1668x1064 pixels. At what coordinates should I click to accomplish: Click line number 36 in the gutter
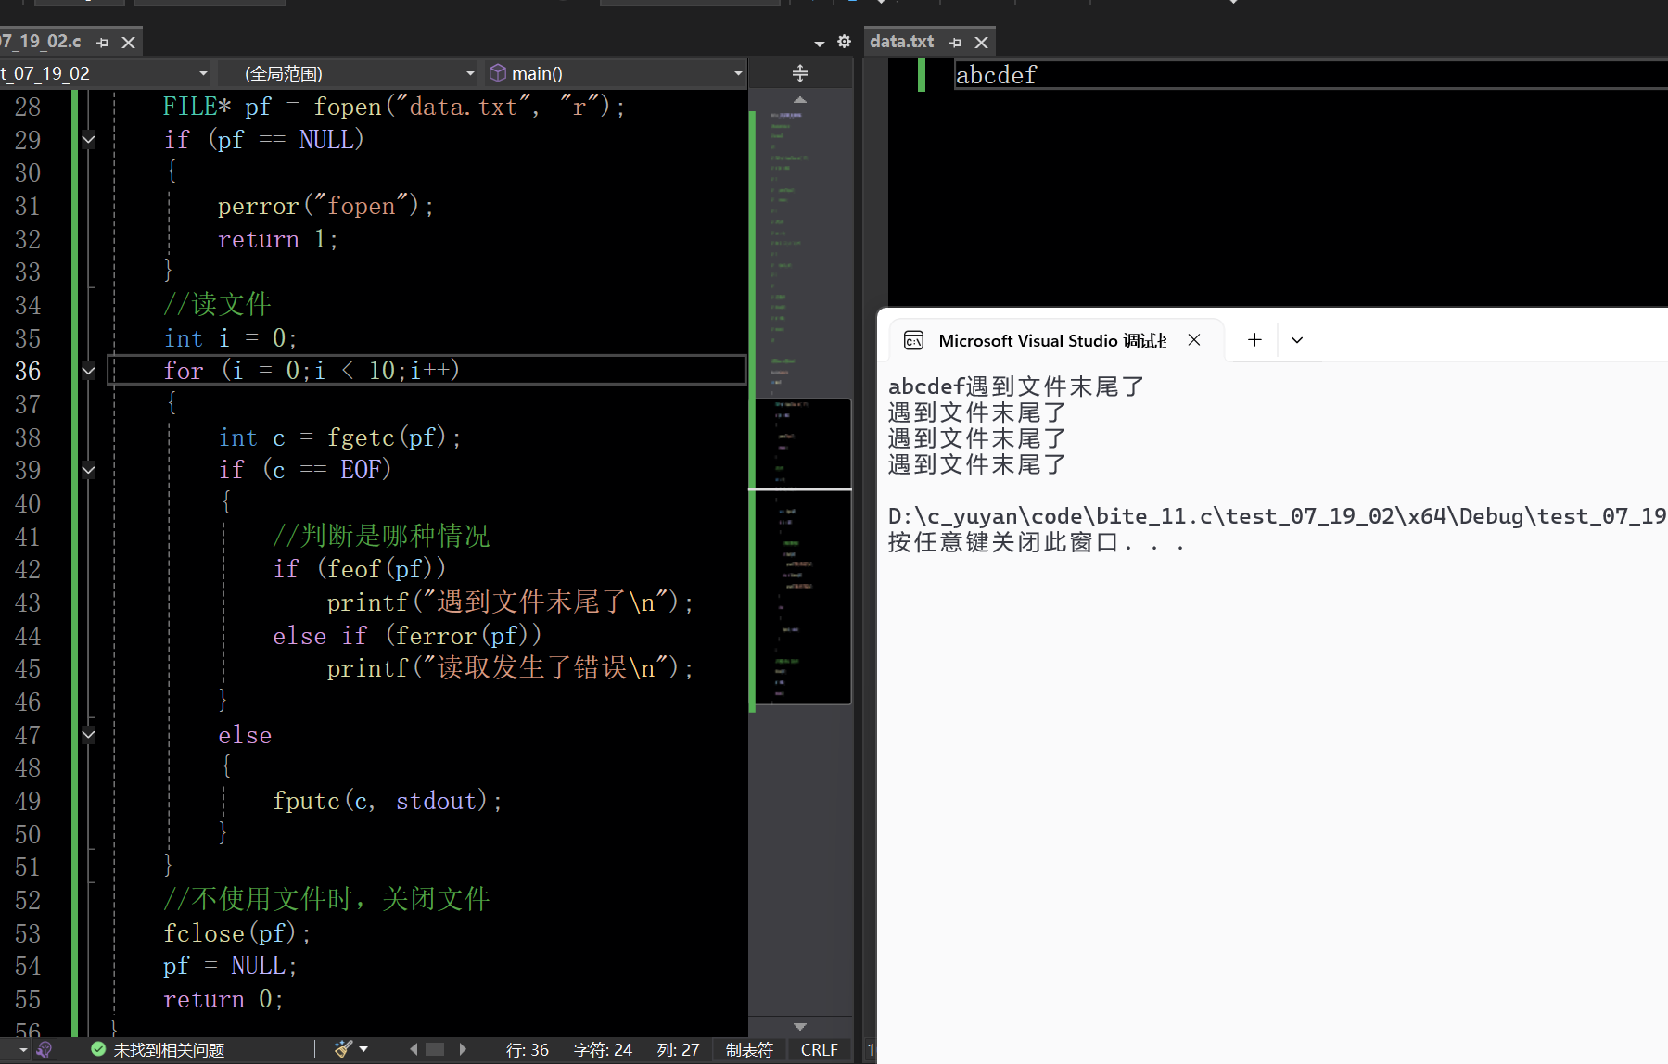click(28, 371)
